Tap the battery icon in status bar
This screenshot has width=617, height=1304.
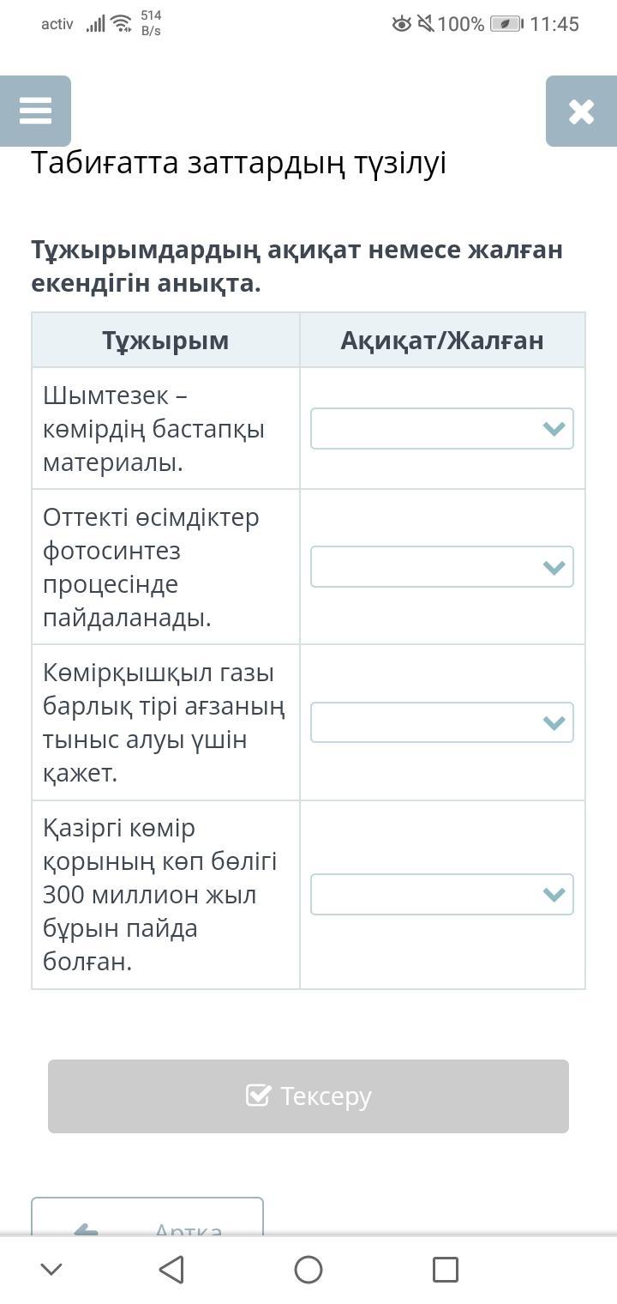click(506, 24)
